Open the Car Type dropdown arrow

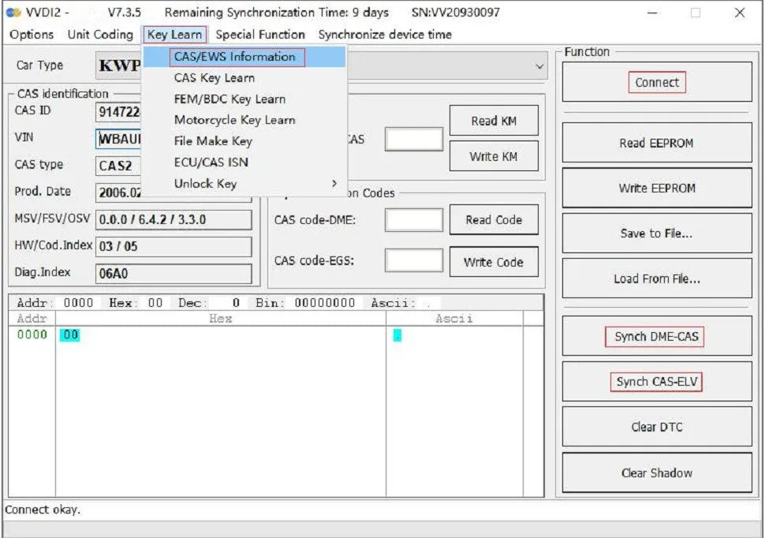(x=539, y=67)
